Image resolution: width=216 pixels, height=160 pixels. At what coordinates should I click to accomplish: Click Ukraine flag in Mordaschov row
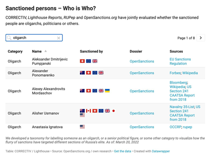point(107,91)
